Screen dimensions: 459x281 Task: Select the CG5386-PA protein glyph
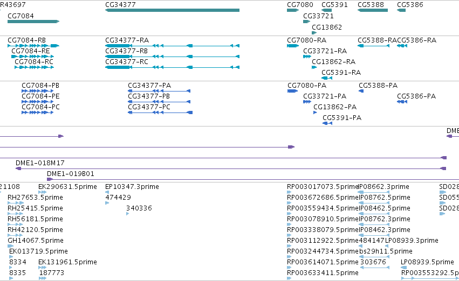402,102
